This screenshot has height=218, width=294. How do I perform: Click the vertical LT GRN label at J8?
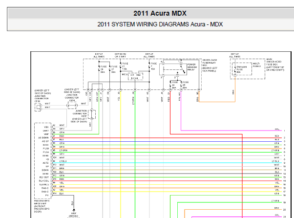tap(133, 101)
